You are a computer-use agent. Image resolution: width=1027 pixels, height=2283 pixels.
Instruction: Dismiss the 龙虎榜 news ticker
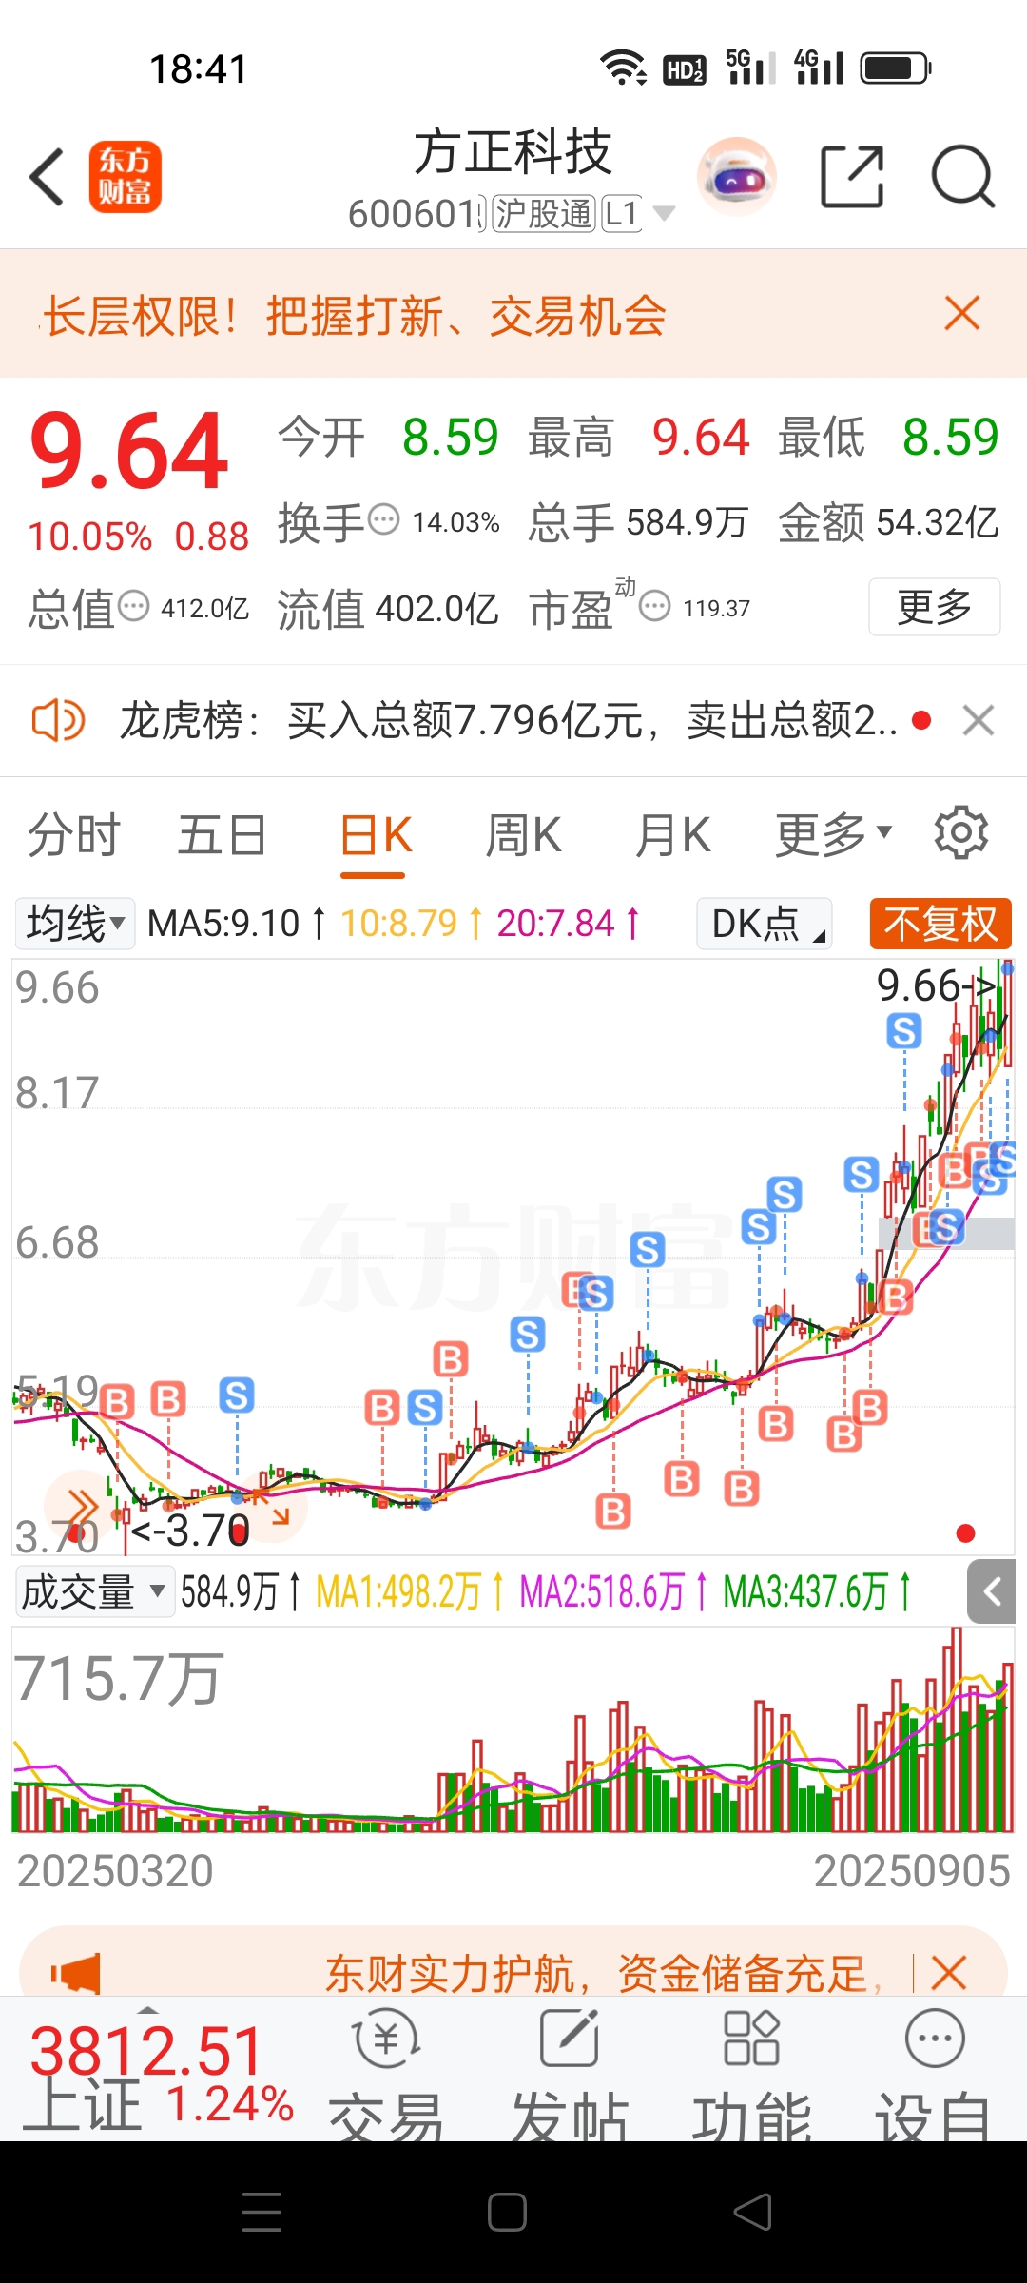[979, 720]
